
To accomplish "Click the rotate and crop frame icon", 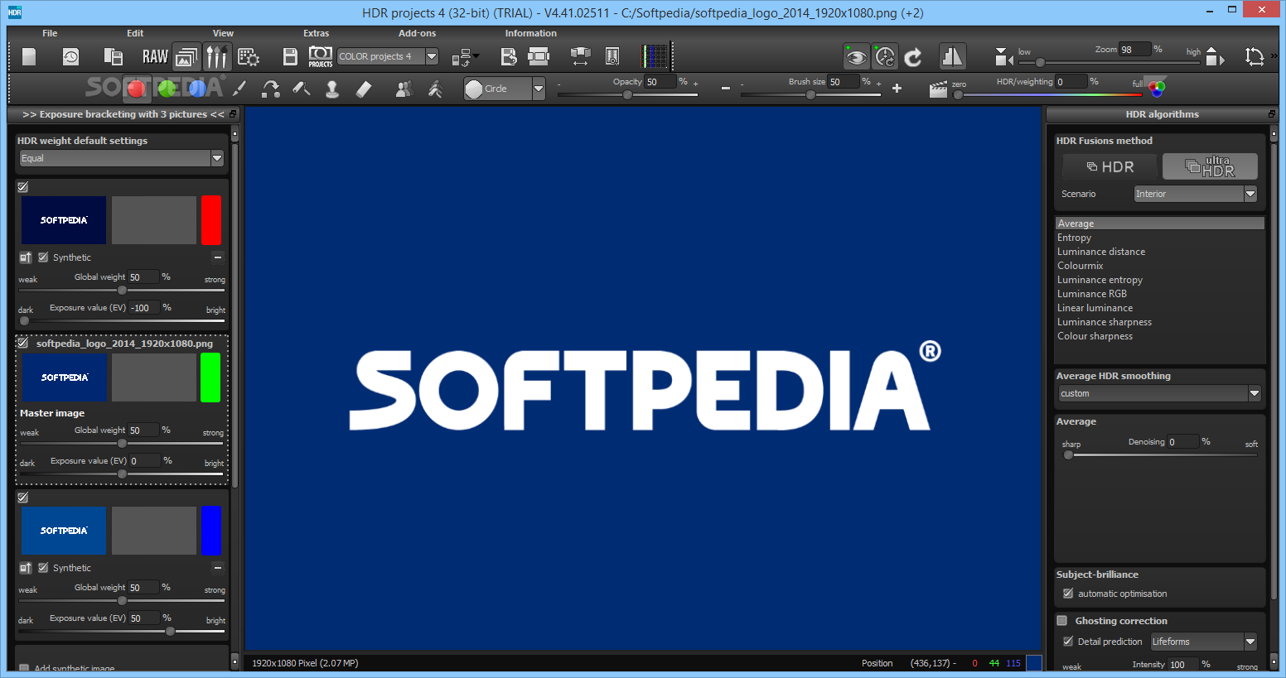I will [x=1255, y=56].
